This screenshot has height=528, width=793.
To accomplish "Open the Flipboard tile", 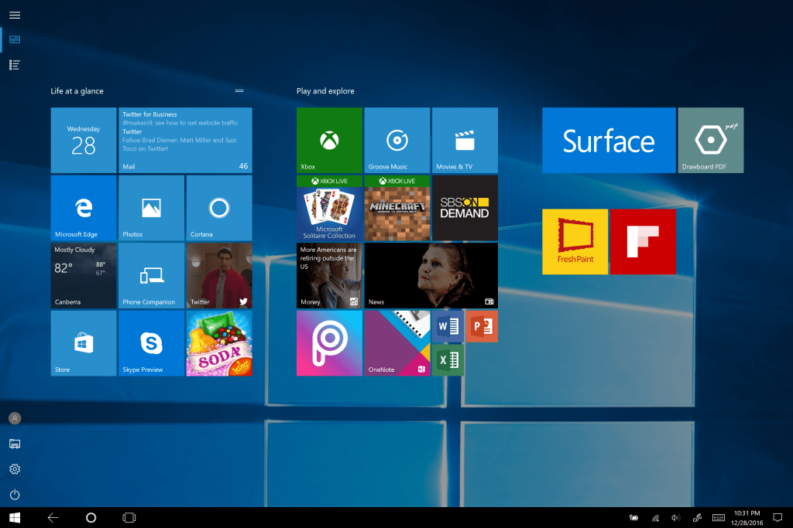I will tap(643, 242).
